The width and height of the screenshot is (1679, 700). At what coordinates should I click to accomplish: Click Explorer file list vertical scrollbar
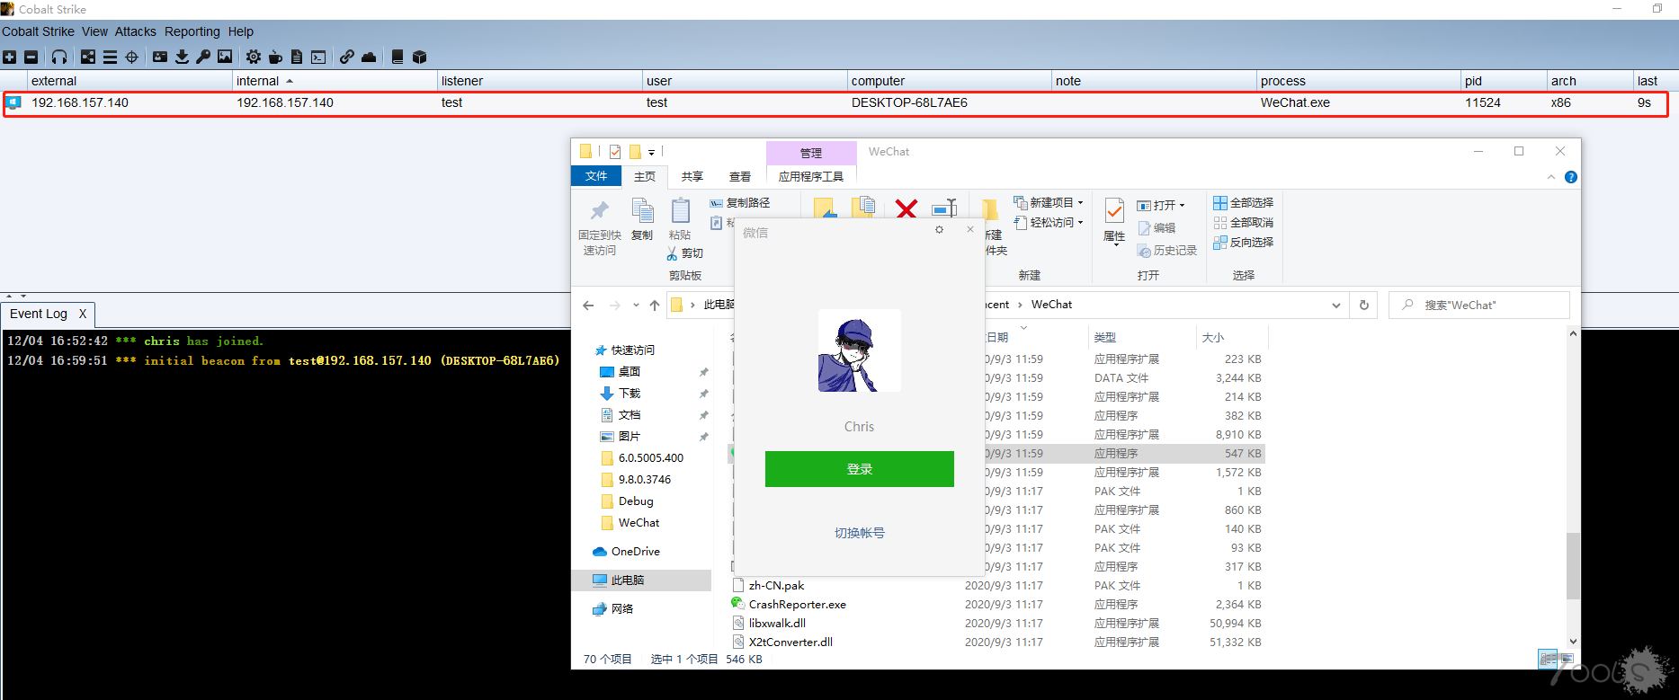(1573, 566)
